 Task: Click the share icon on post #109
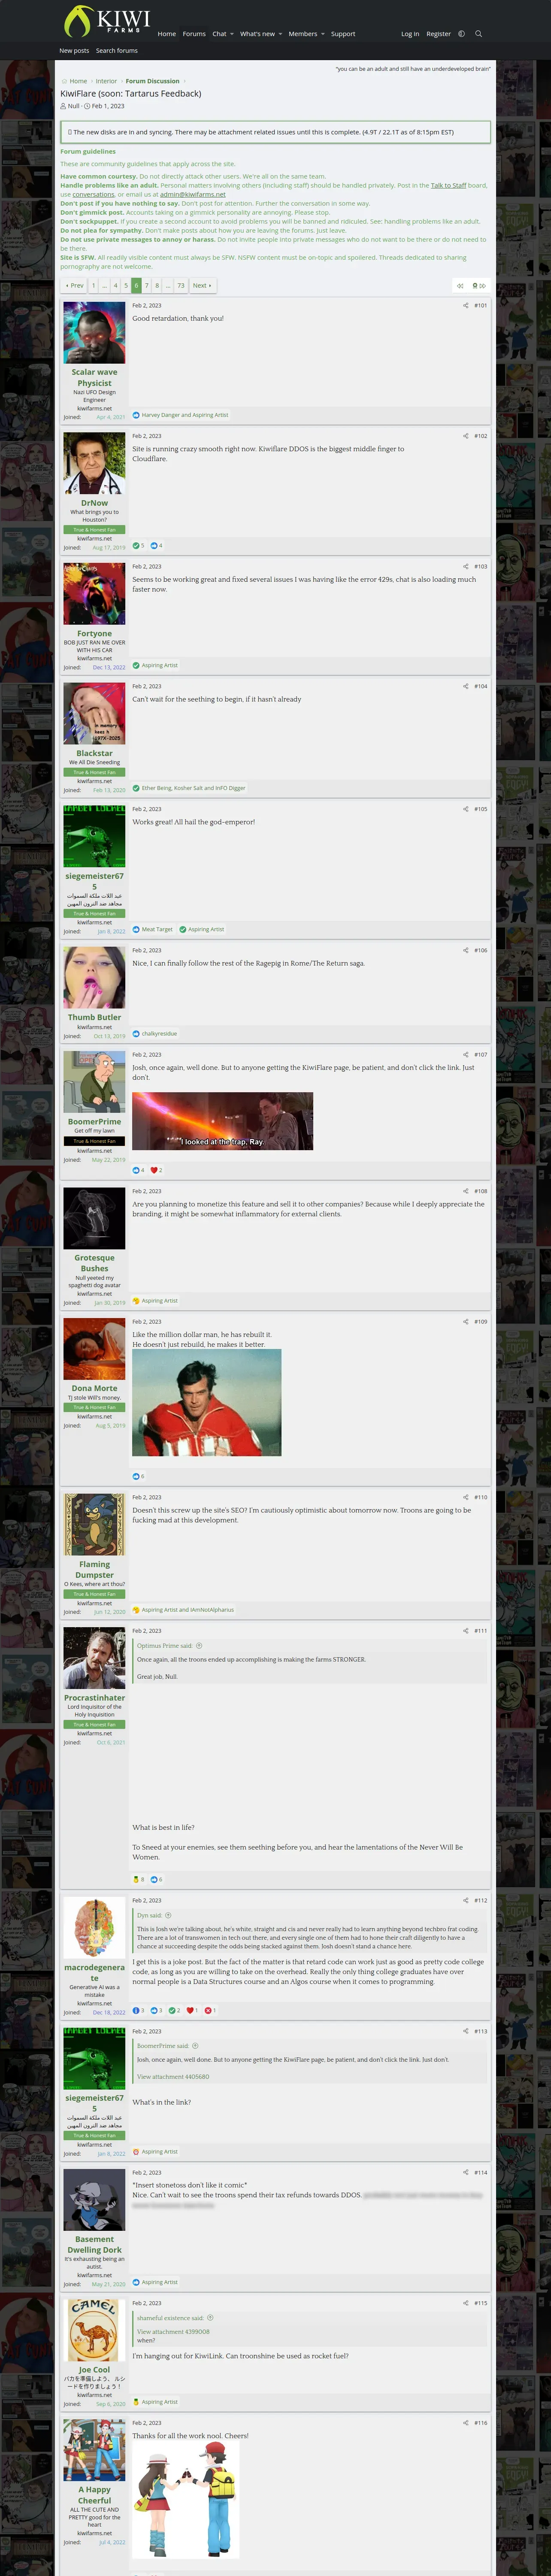[x=466, y=1321]
